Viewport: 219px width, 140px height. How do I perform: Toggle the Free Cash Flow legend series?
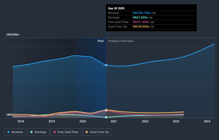[66, 132]
